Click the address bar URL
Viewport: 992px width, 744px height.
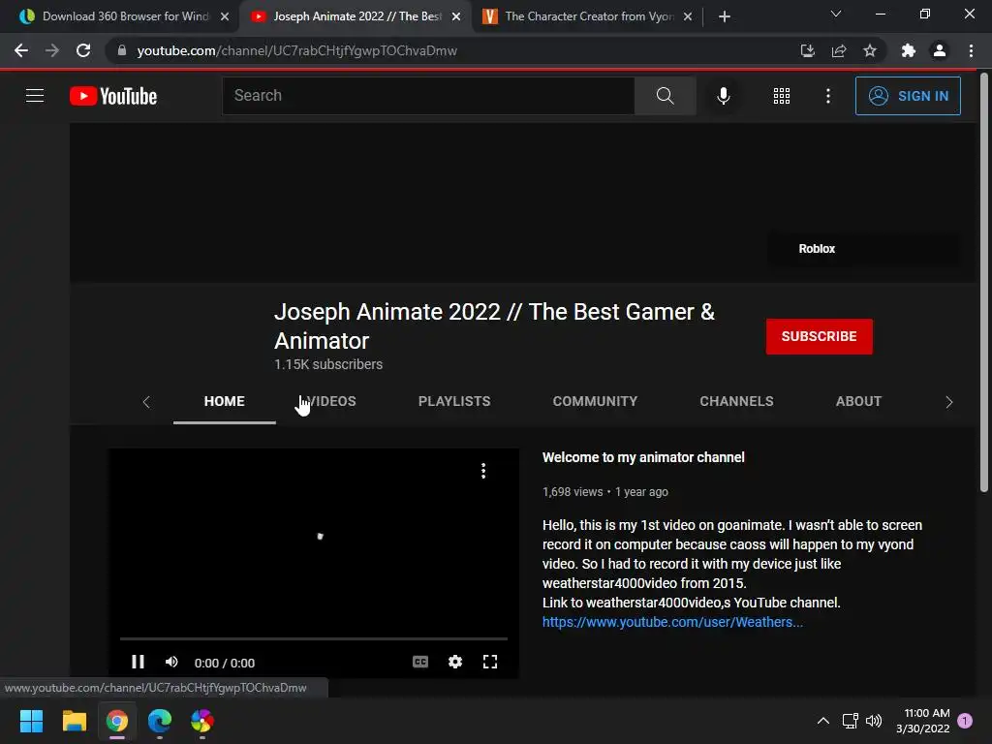tap(296, 50)
